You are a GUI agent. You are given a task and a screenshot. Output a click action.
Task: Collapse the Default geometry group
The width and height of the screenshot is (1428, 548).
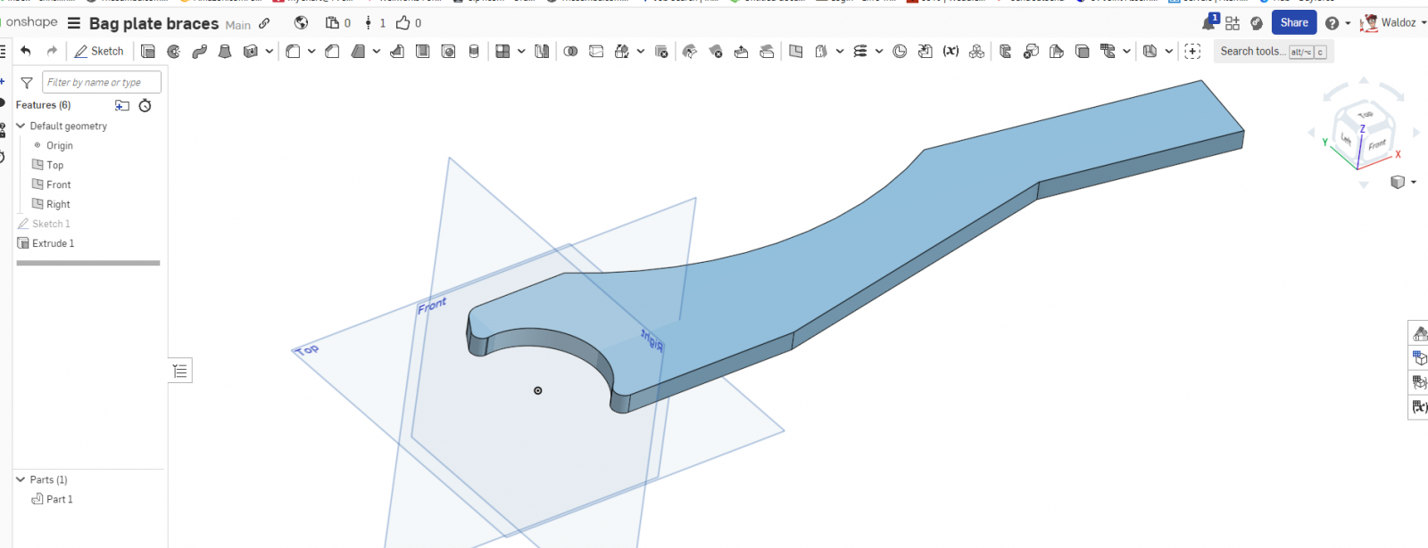pyautogui.click(x=21, y=127)
